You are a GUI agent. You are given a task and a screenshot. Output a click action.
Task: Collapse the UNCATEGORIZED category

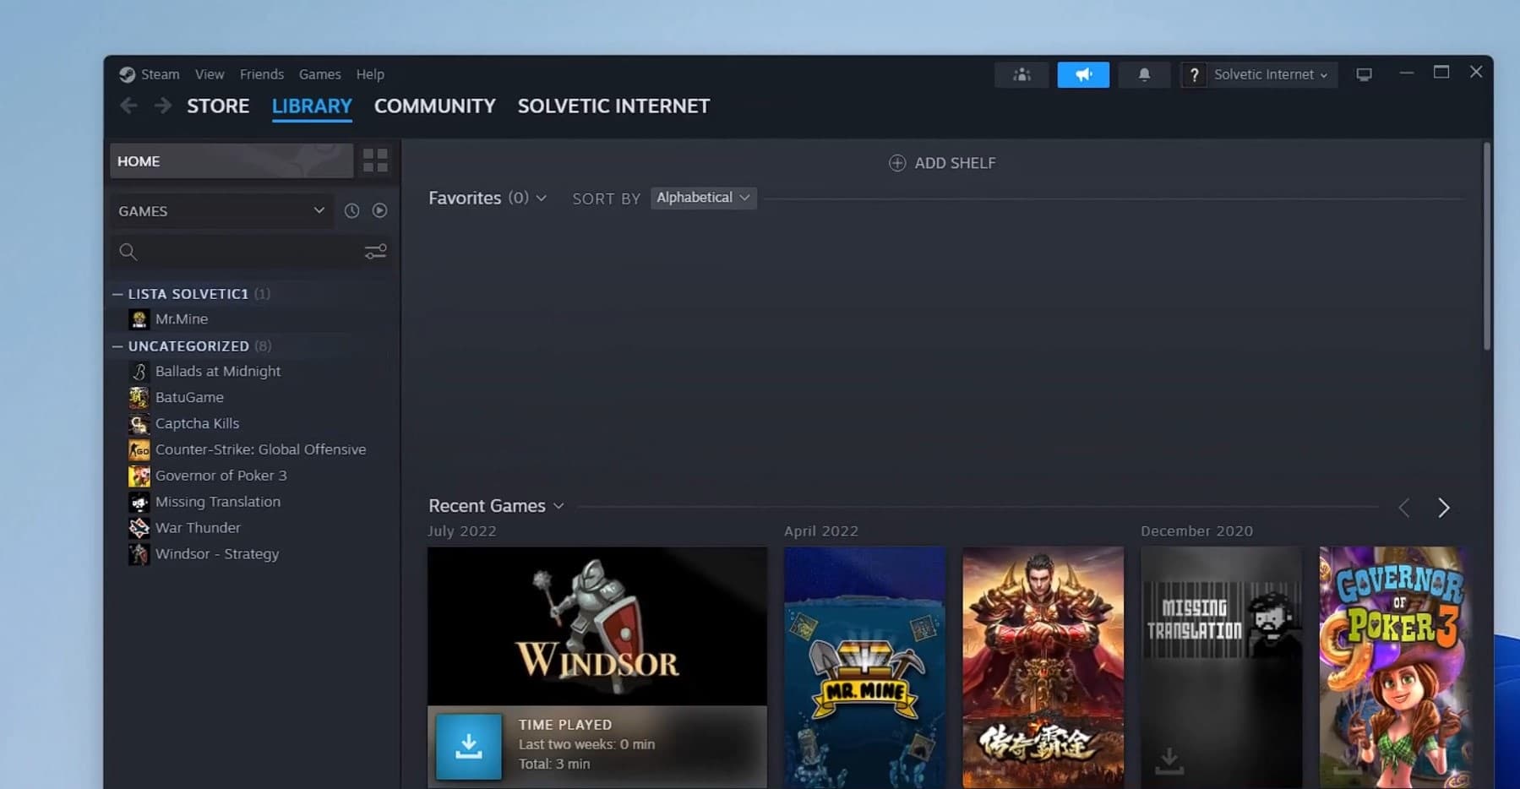[x=117, y=346]
